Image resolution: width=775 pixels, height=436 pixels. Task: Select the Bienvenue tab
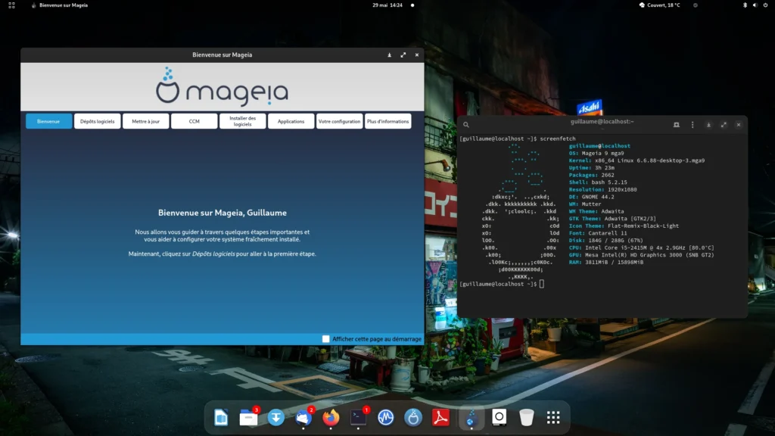(48, 121)
